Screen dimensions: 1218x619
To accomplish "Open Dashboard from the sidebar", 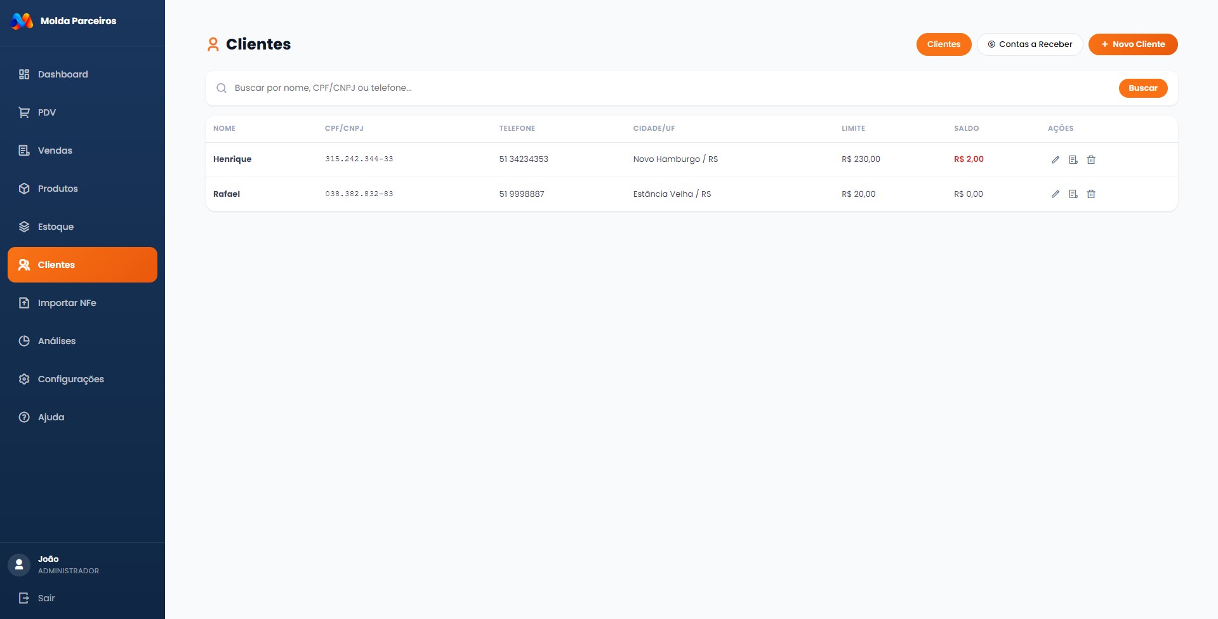I will click(x=63, y=74).
